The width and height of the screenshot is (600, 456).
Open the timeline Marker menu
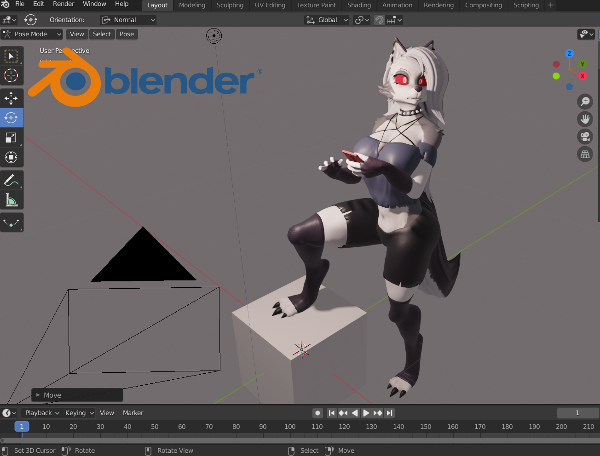coord(133,413)
